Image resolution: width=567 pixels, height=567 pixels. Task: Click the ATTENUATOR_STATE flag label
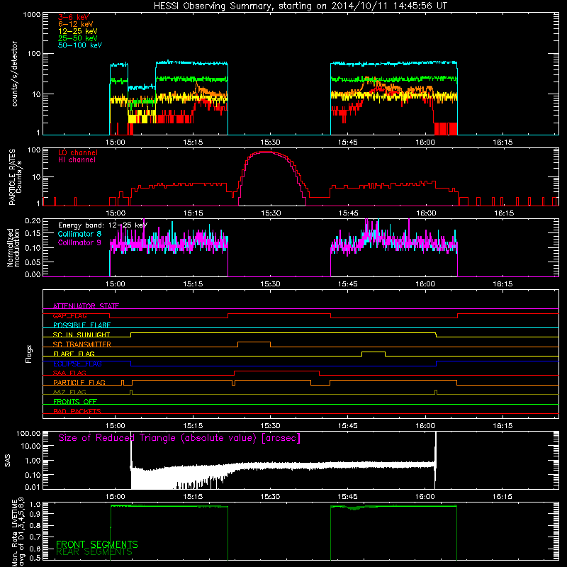click(x=86, y=306)
